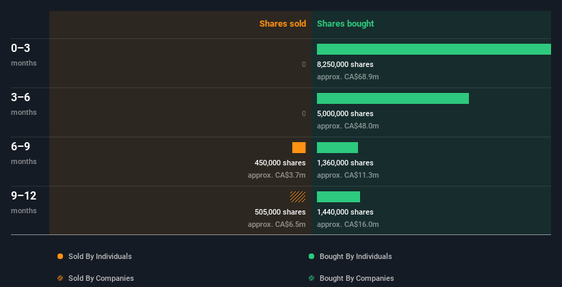Click the striped Bought By Companies legend icon

(x=311, y=278)
